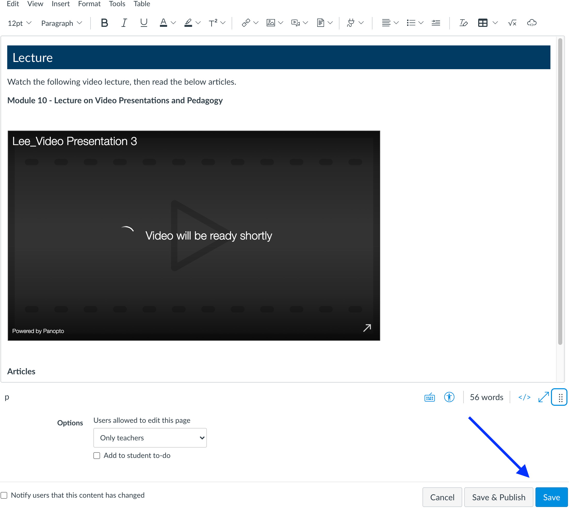Viewport: 569px width, 508px height.
Task: Expand link options chevron
Action: coord(256,23)
